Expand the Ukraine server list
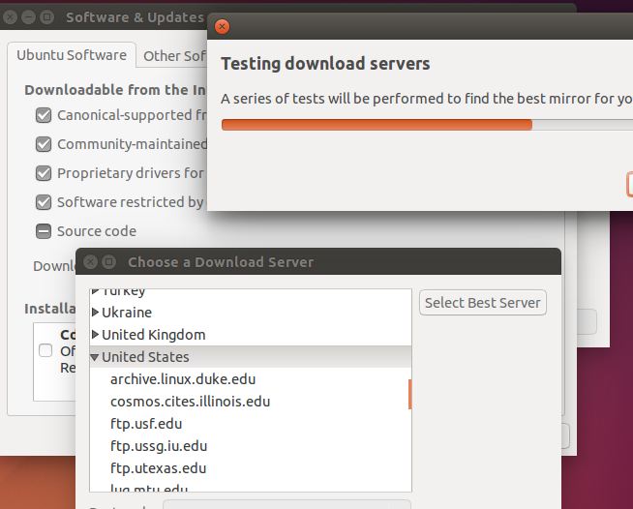The width and height of the screenshot is (633, 509). pos(95,312)
